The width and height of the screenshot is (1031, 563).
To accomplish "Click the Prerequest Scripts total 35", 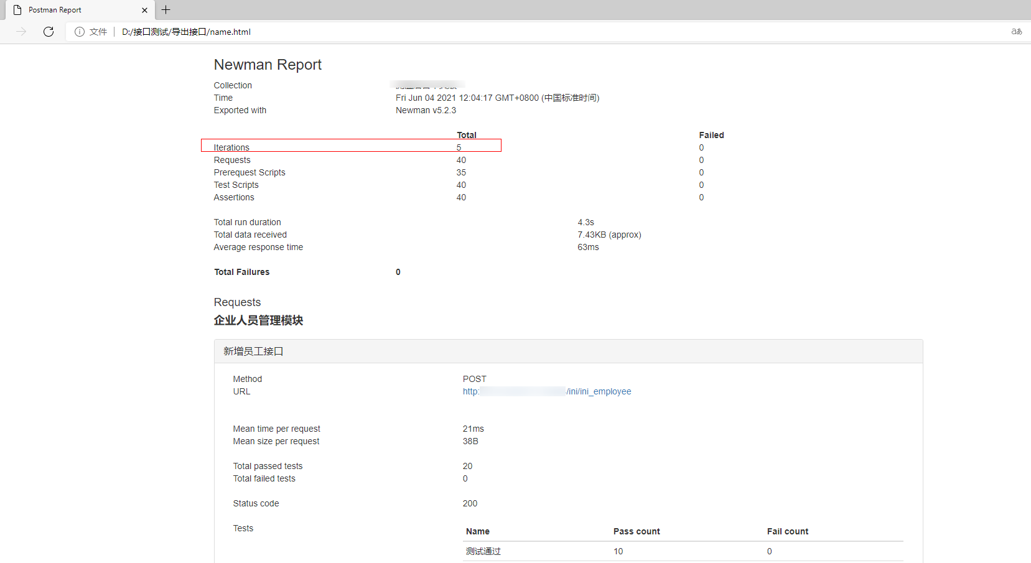I will click(x=461, y=172).
